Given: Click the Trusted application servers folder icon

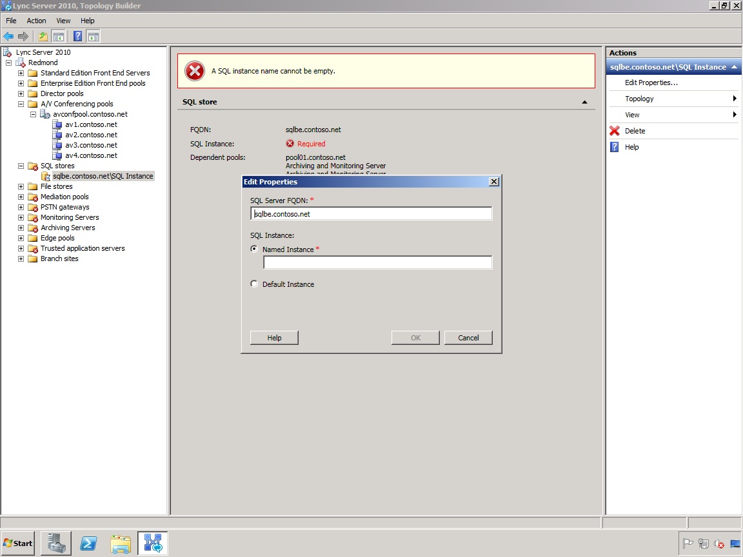Looking at the screenshot, I should [33, 249].
